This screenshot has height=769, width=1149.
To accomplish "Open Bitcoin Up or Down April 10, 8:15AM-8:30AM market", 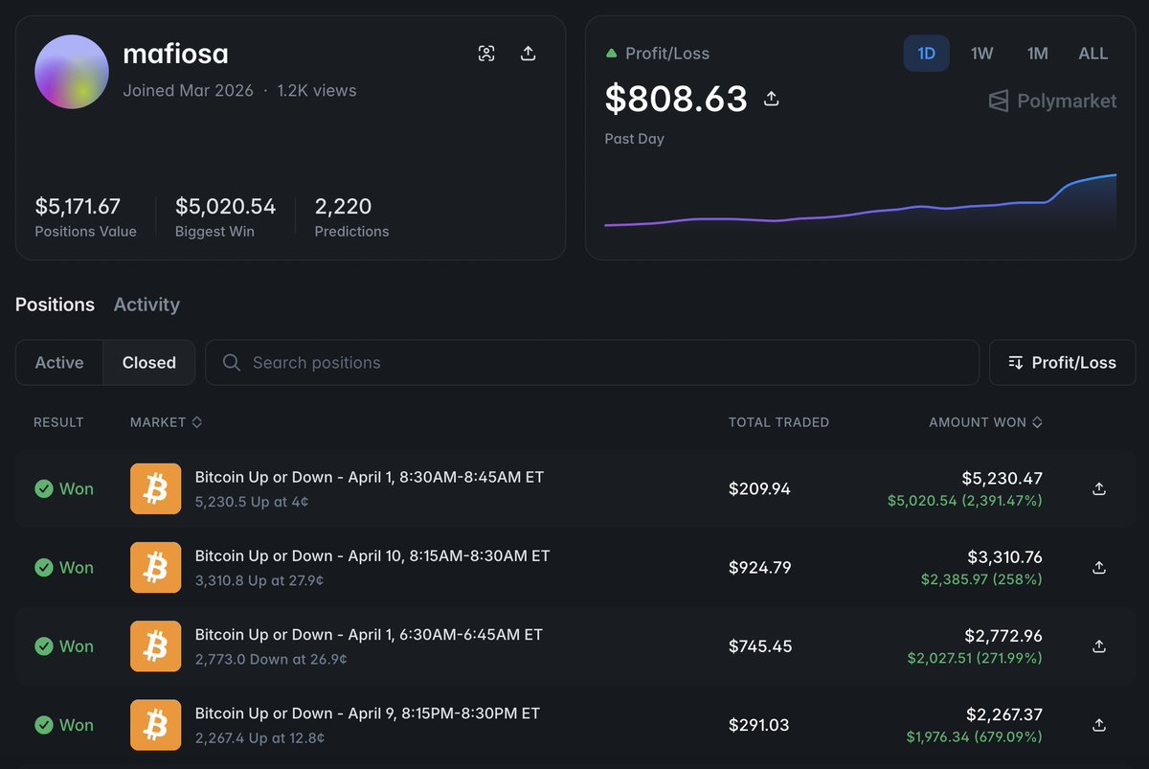I will 372,555.
